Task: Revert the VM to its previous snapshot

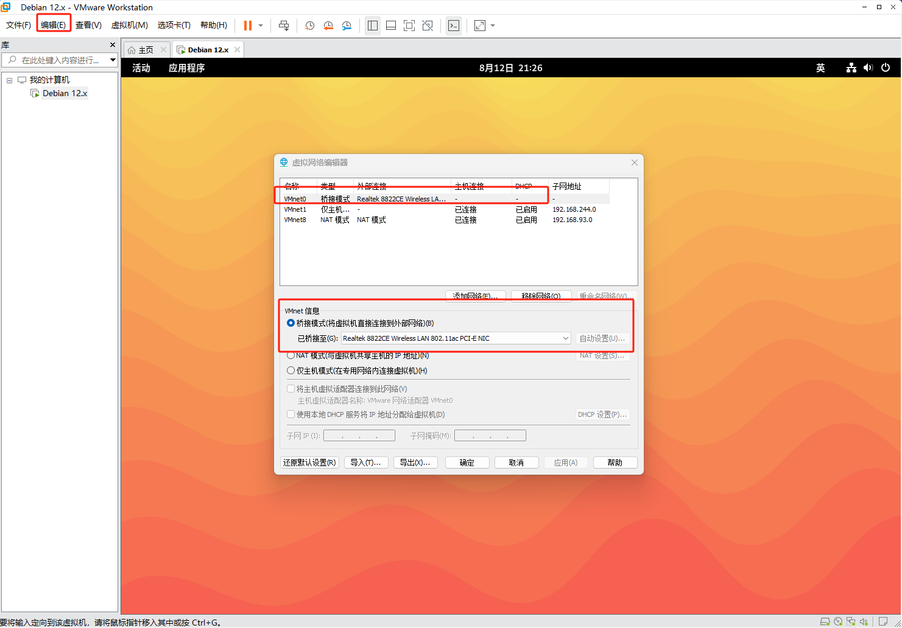Action: [x=328, y=26]
